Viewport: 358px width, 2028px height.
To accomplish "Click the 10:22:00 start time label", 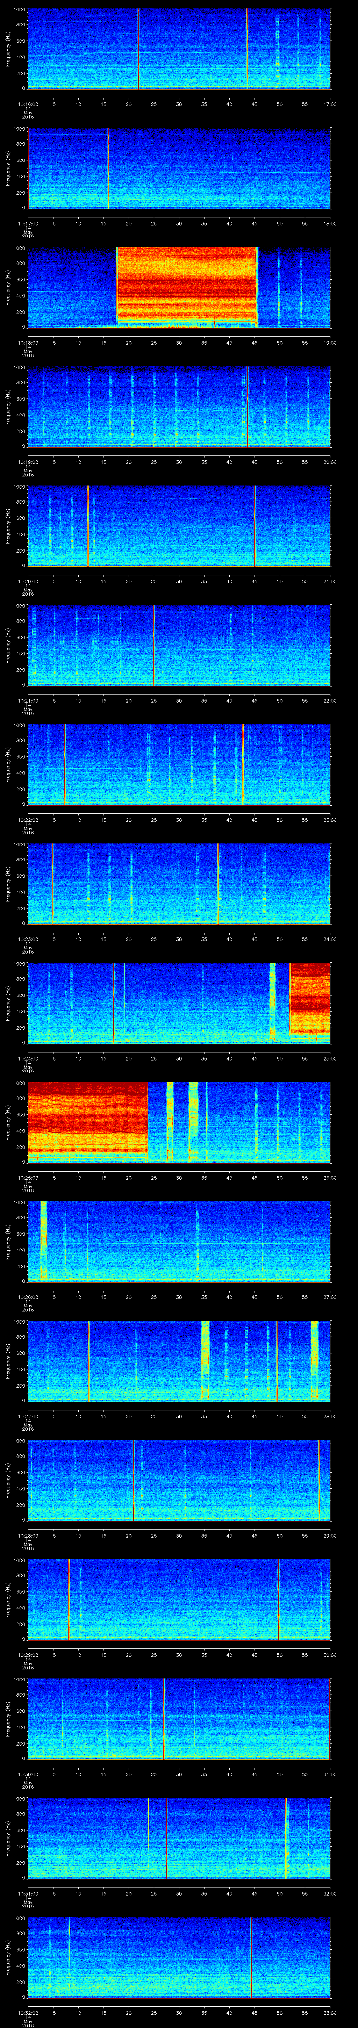I will (x=28, y=820).
